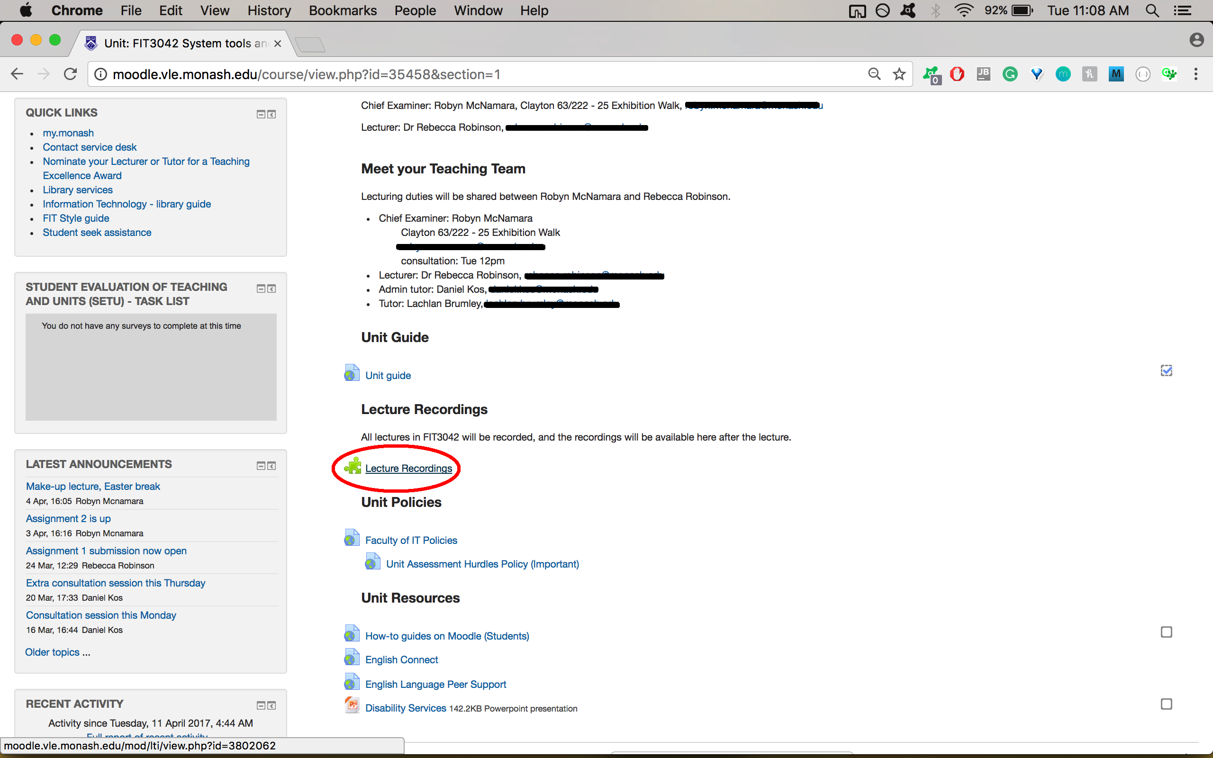
Task: Click the Unit guide page icon
Action: (352, 373)
